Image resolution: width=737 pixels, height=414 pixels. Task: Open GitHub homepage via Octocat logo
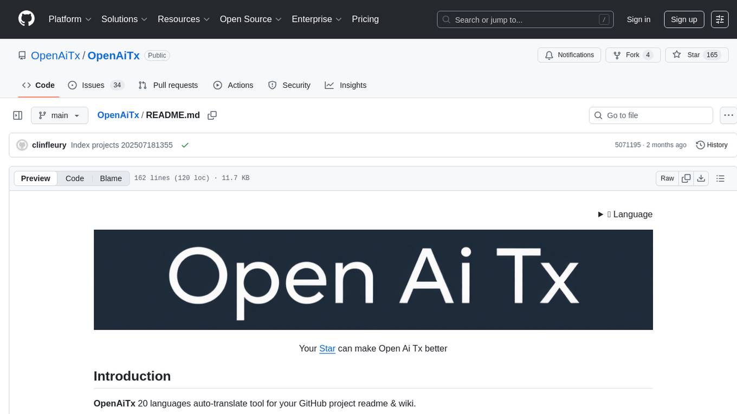coord(27,19)
